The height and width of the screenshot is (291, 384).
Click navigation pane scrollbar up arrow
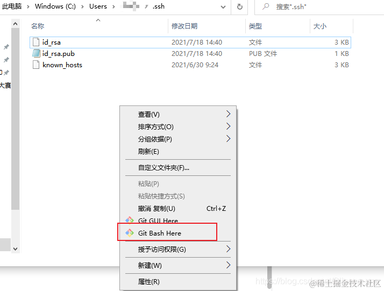[x=15, y=24]
